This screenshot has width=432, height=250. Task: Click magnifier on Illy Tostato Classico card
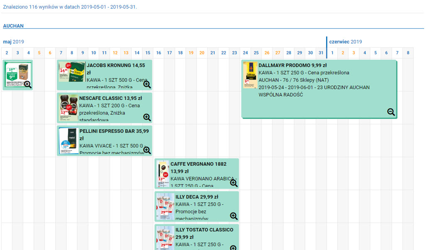tap(233, 248)
